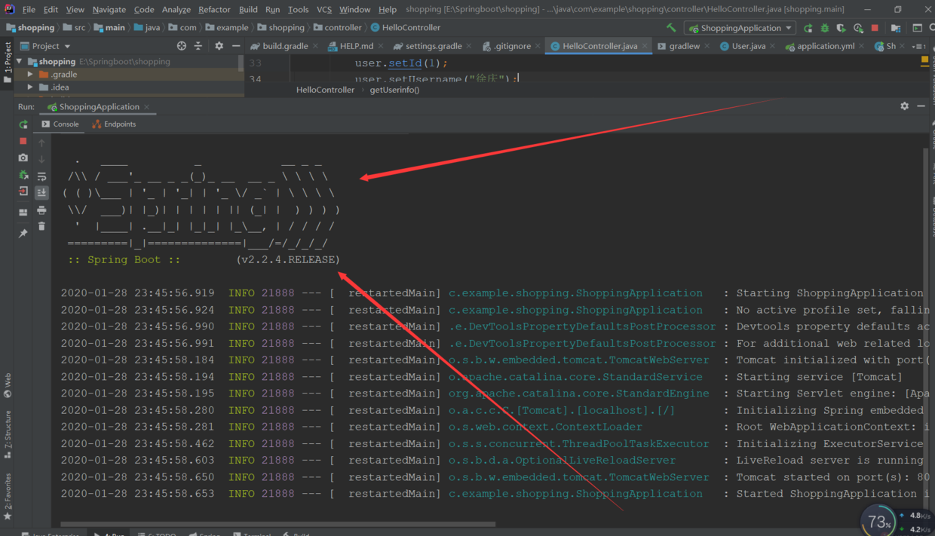Open the run anything toolbar icon
The image size is (935, 536).
(917, 28)
